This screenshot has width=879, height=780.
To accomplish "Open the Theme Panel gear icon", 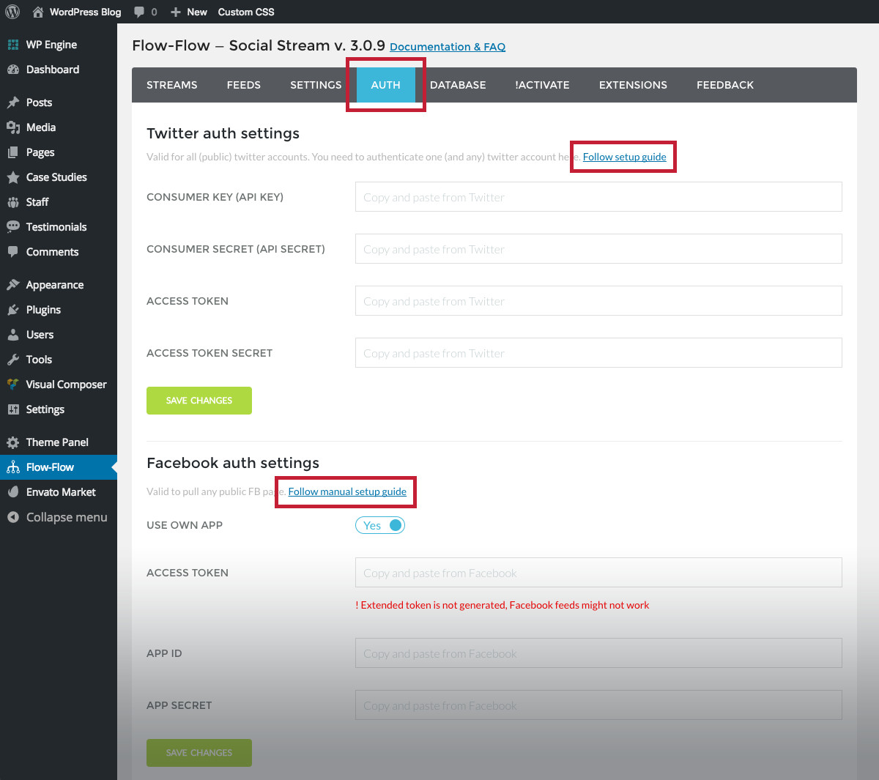I will coord(13,442).
